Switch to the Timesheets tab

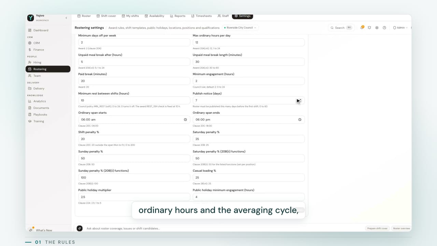point(201,16)
